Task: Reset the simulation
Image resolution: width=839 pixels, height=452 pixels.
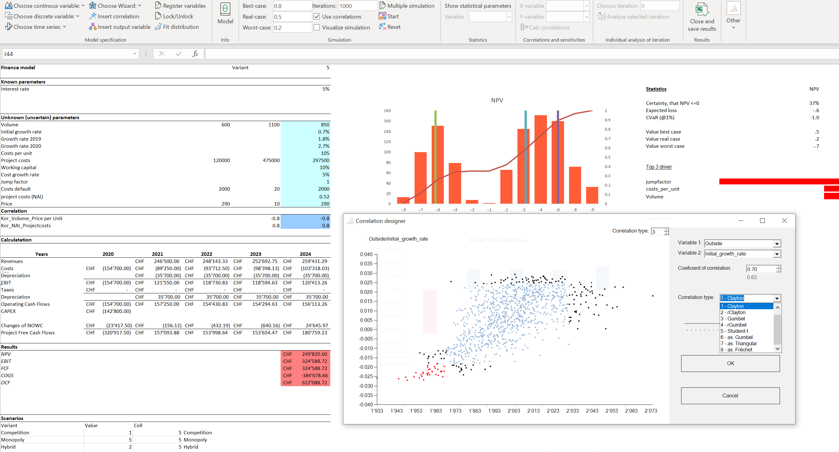Action: coord(390,27)
